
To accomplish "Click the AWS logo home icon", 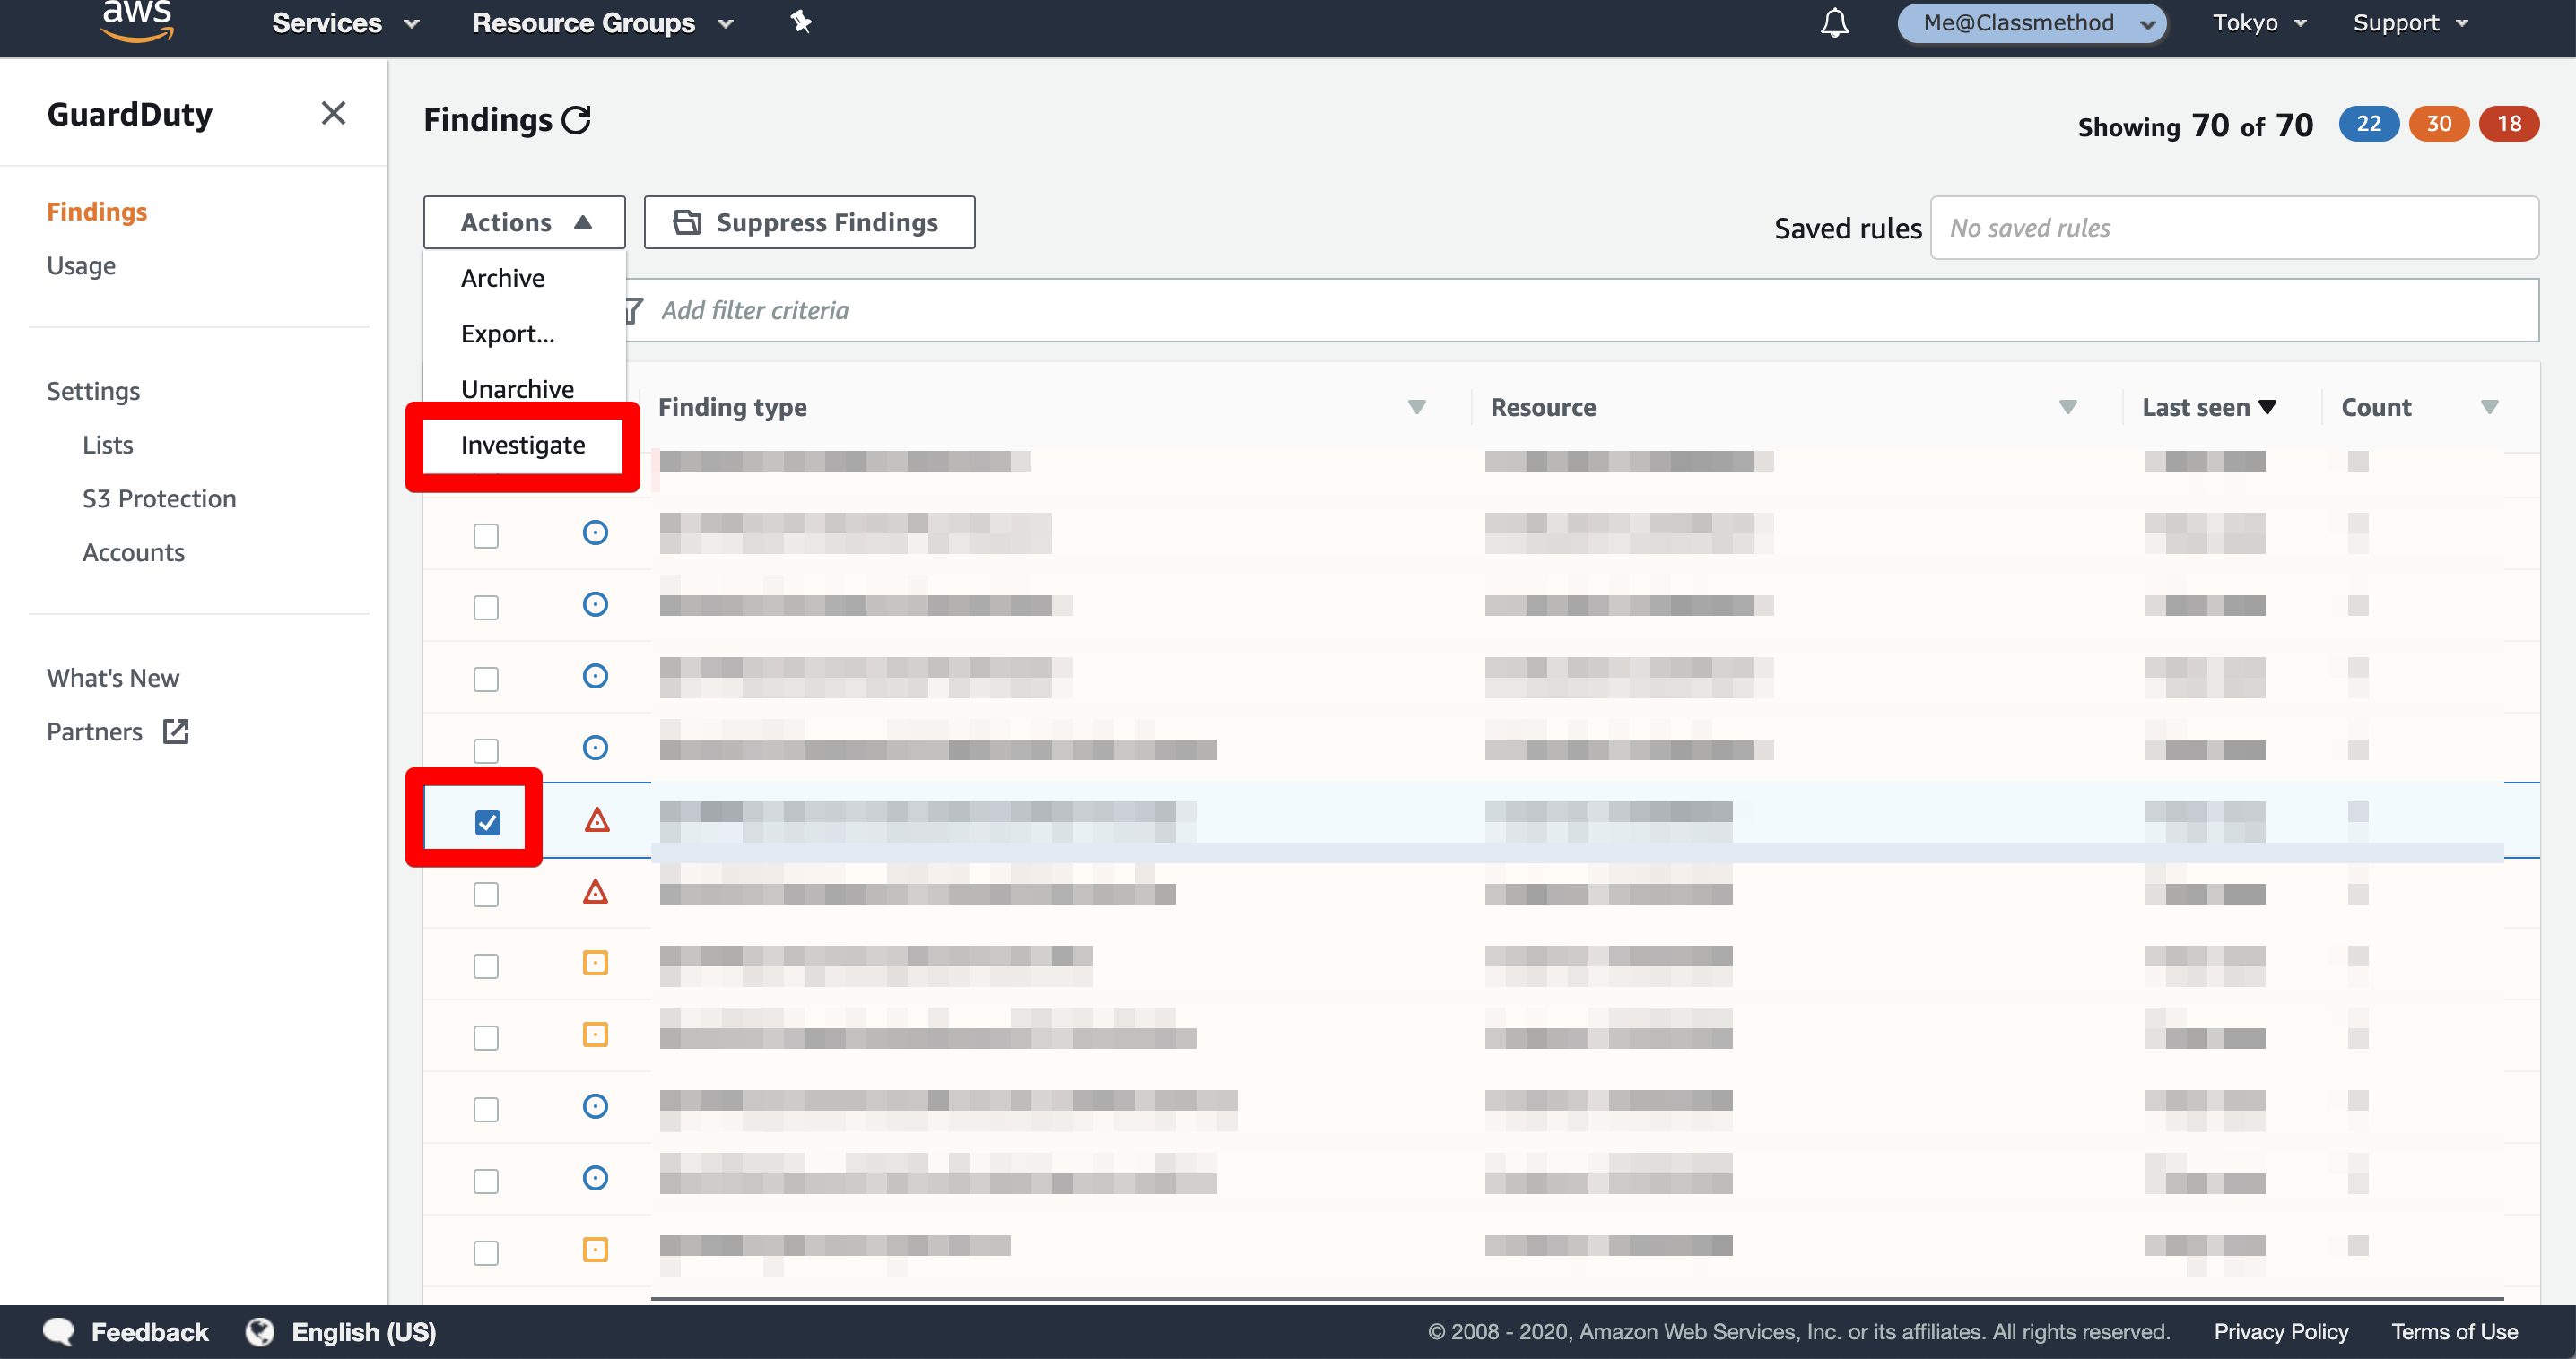I will coord(138,22).
